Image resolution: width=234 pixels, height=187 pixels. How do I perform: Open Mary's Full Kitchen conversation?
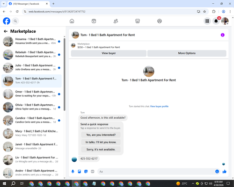click(32, 134)
